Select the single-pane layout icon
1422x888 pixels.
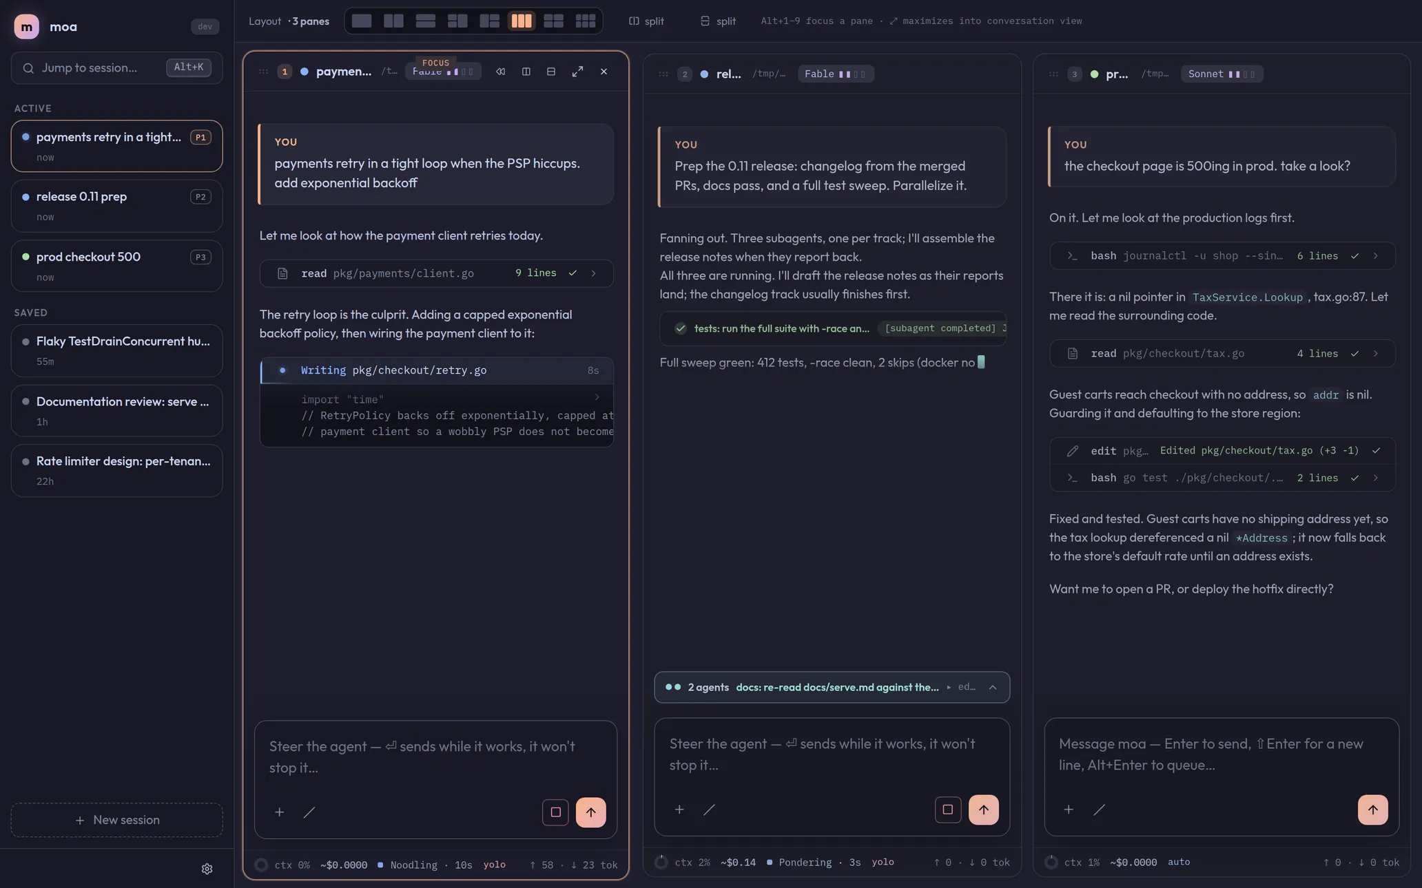point(361,21)
